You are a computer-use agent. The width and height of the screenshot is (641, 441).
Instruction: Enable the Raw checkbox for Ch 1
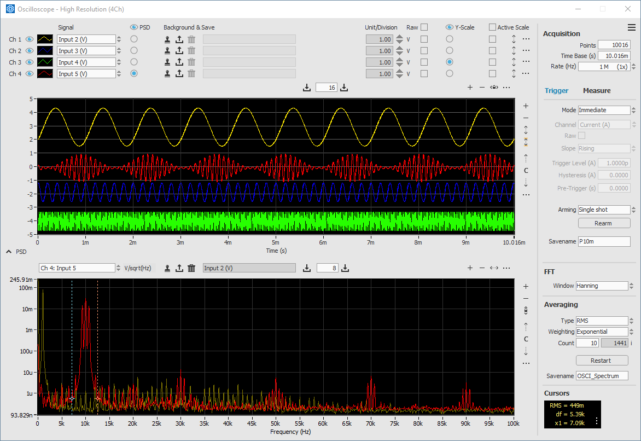click(423, 39)
